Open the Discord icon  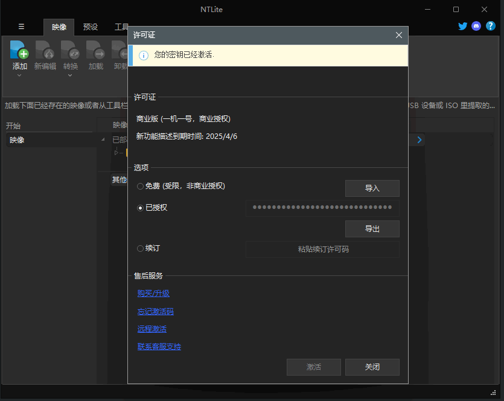click(477, 26)
